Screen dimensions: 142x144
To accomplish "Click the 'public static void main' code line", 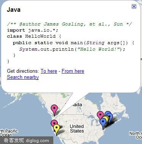I will [x=73, y=43].
